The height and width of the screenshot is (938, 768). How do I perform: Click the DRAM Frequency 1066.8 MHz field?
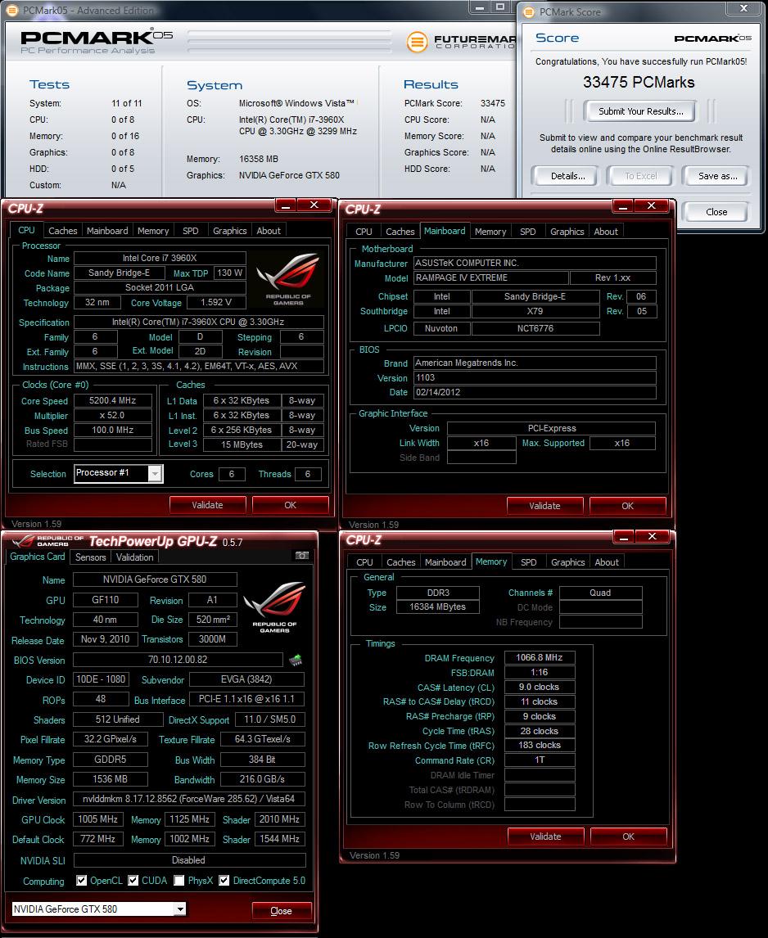point(540,657)
